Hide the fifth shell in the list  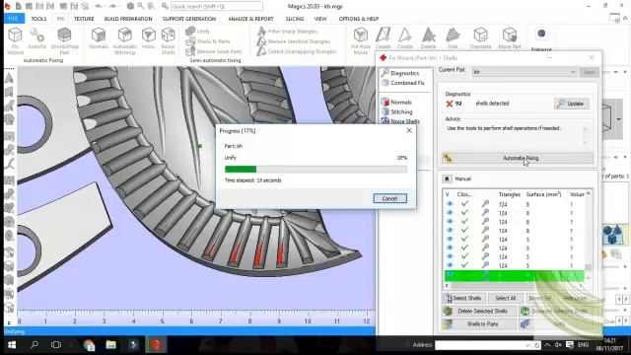(x=450, y=239)
